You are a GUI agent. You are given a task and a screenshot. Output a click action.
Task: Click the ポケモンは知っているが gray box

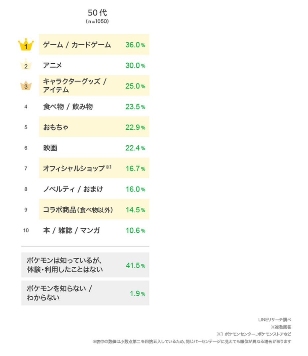click(85, 265)
